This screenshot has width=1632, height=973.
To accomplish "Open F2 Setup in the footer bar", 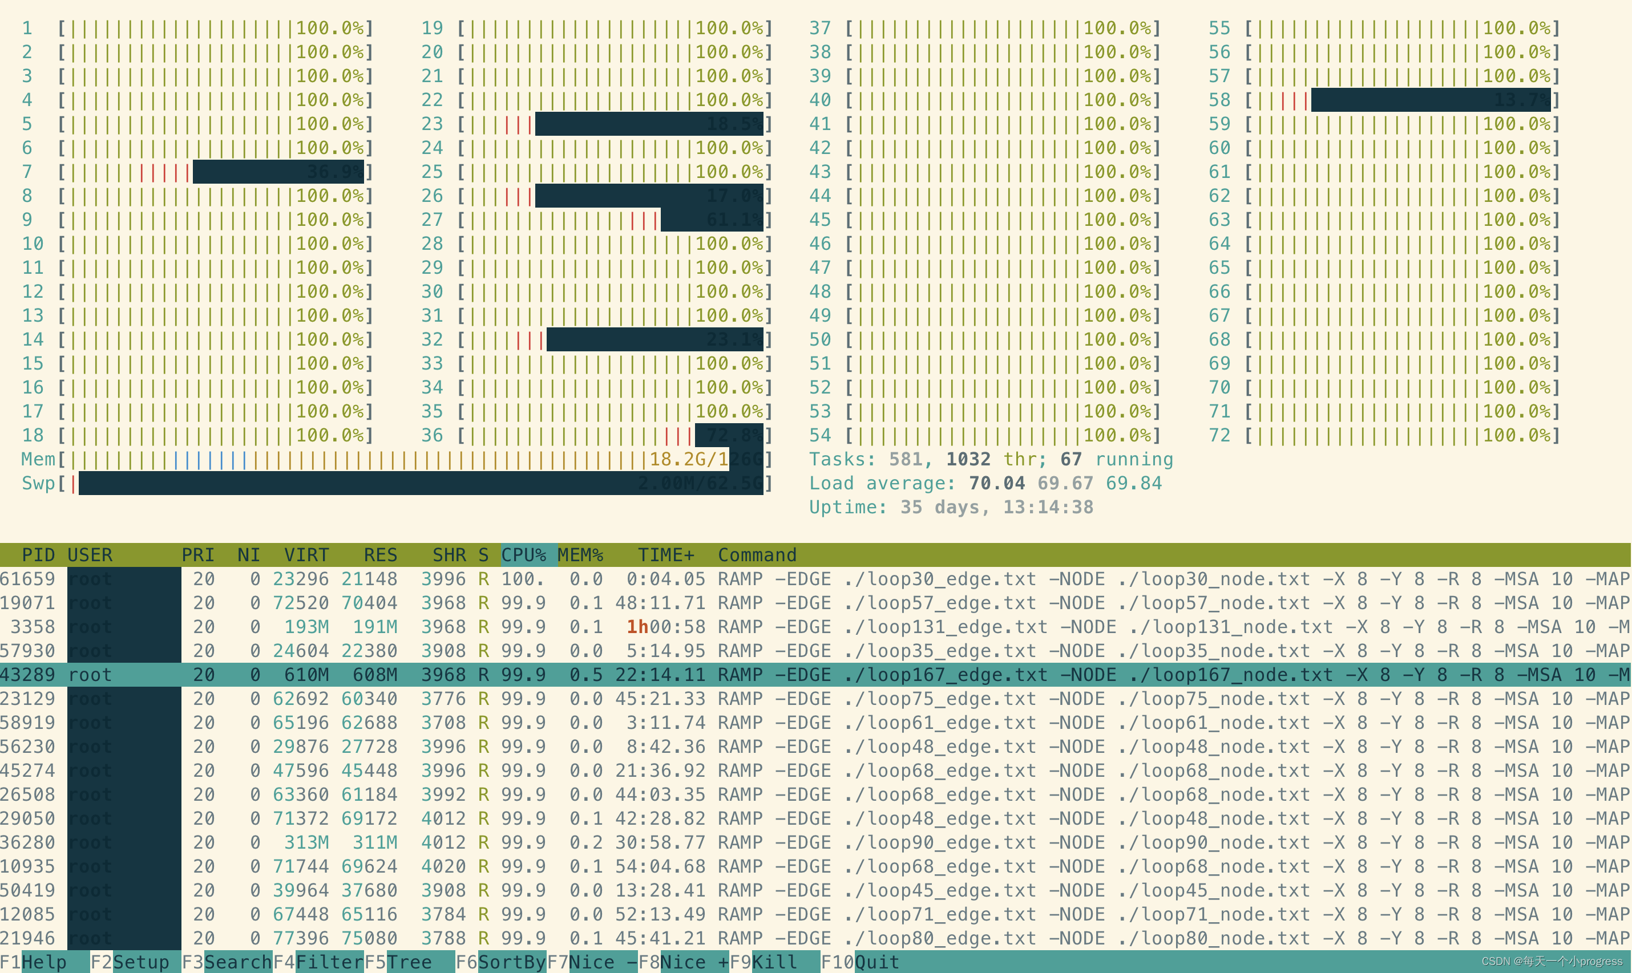I will coord(135,962).
